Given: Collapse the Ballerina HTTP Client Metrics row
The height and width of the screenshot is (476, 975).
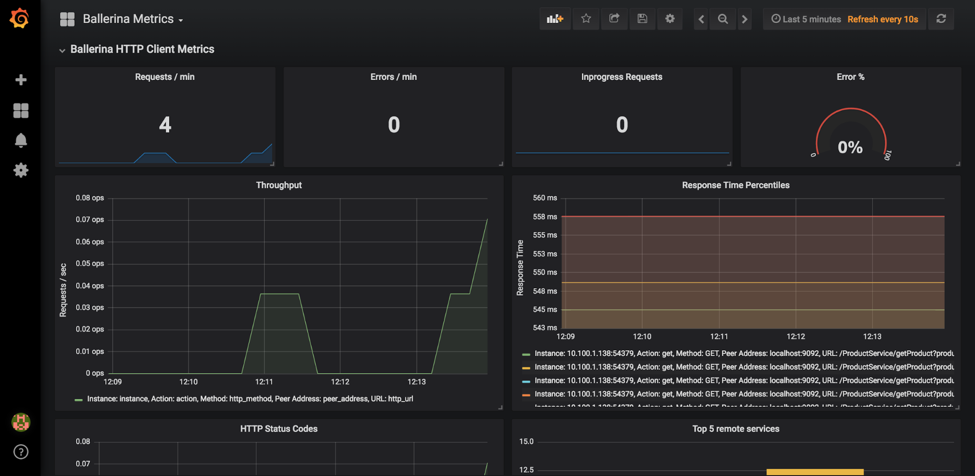Looking at the screenshot, I should point(142,49).
